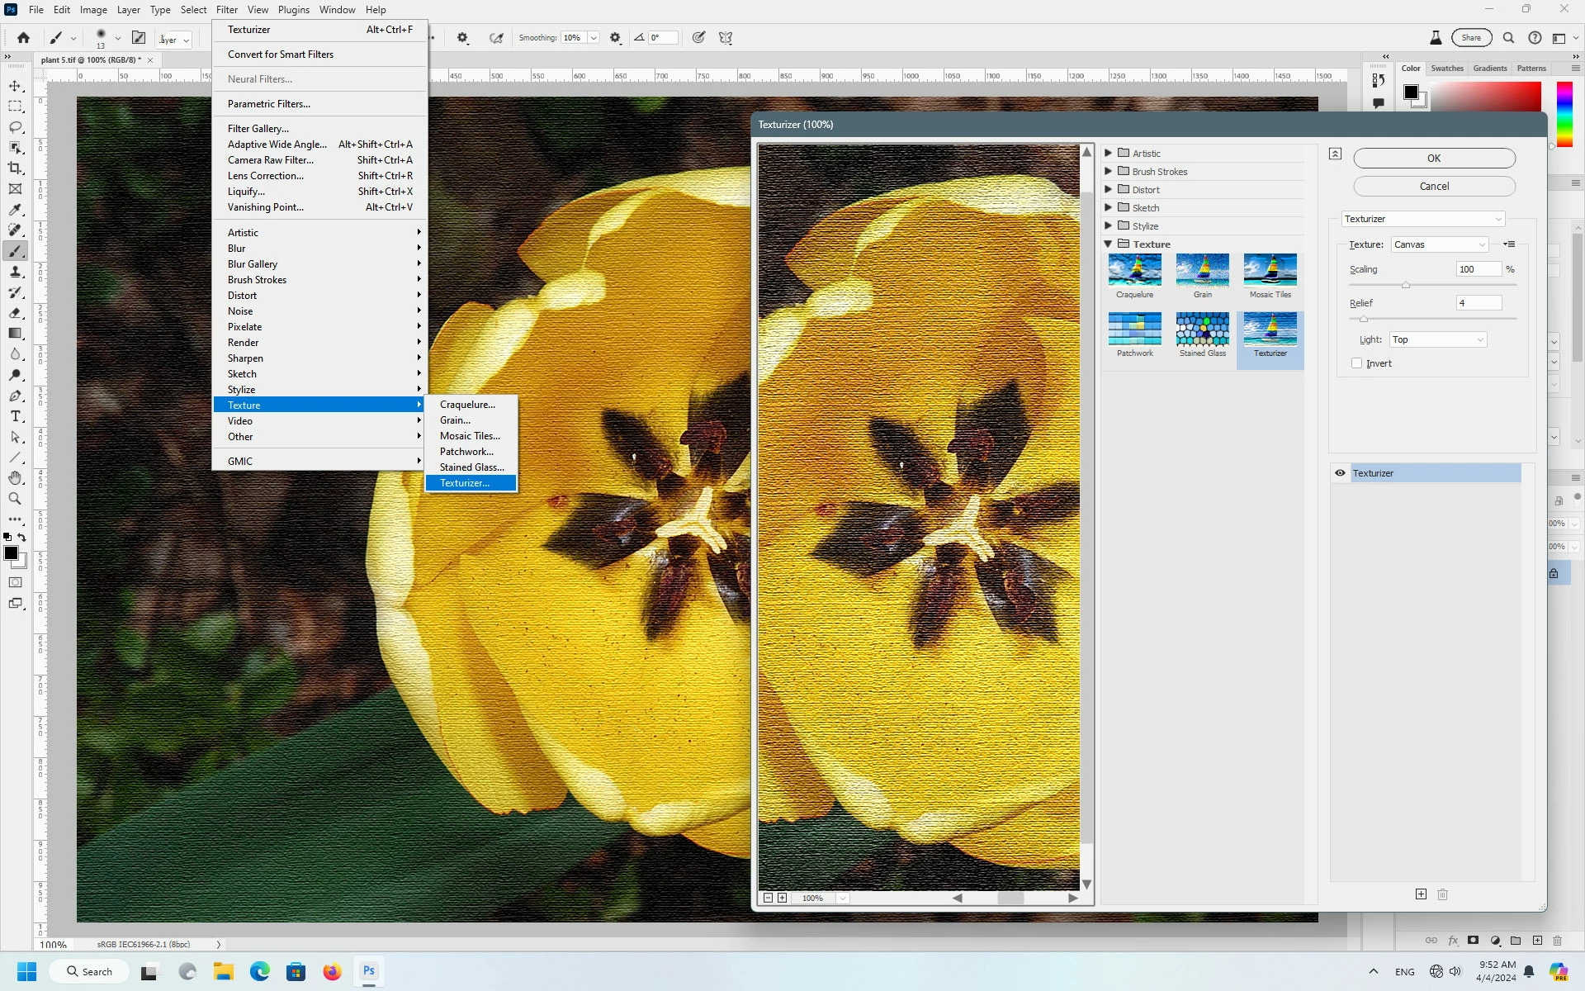Choose Stained Glass from Texture submenu
Image resolution: width=1585 pixels, height=991 pixels.
point(471,467)
